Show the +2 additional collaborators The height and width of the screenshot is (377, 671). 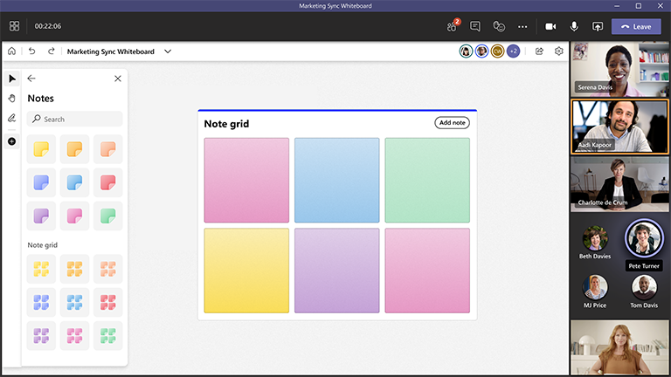513,51
